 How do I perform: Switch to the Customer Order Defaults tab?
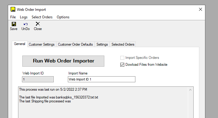[75, 44]
